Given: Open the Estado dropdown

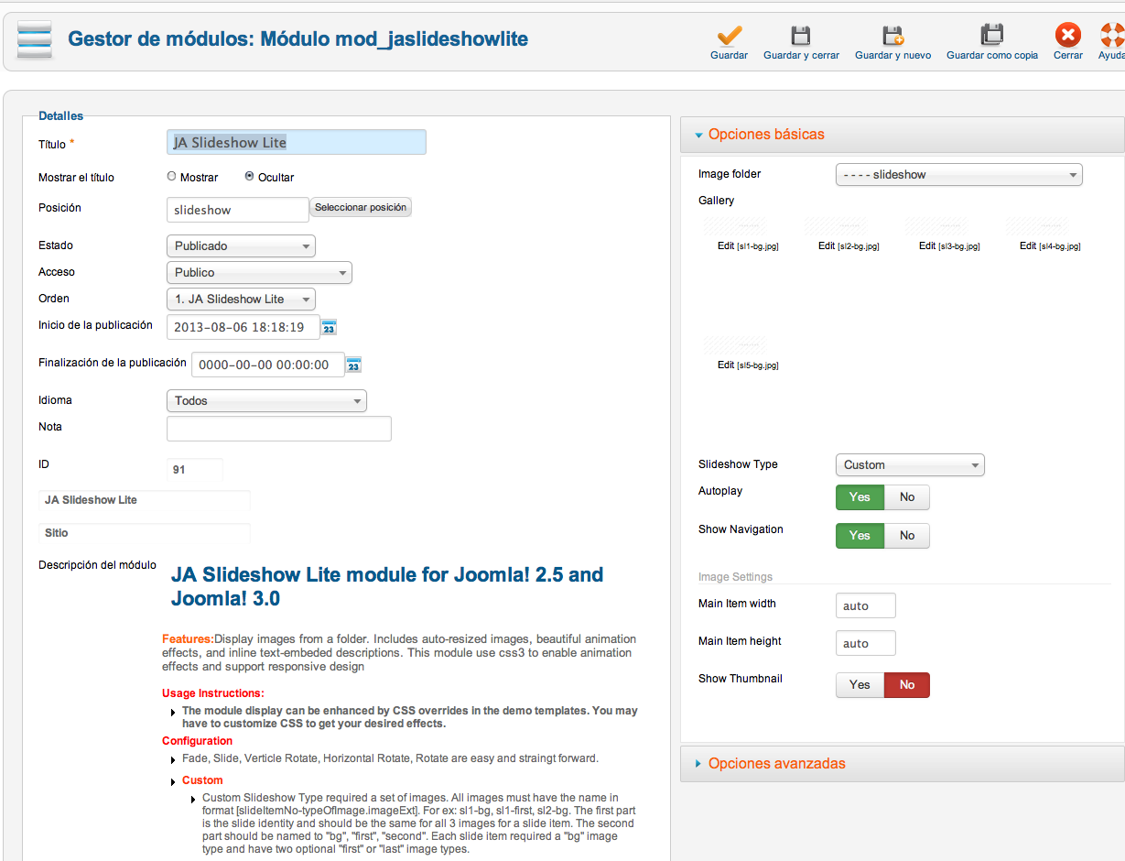Looking at the screenshot, I should [241, 245].
